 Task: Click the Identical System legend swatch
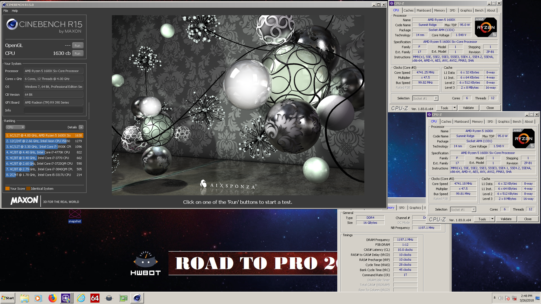[x=28, y=189]
